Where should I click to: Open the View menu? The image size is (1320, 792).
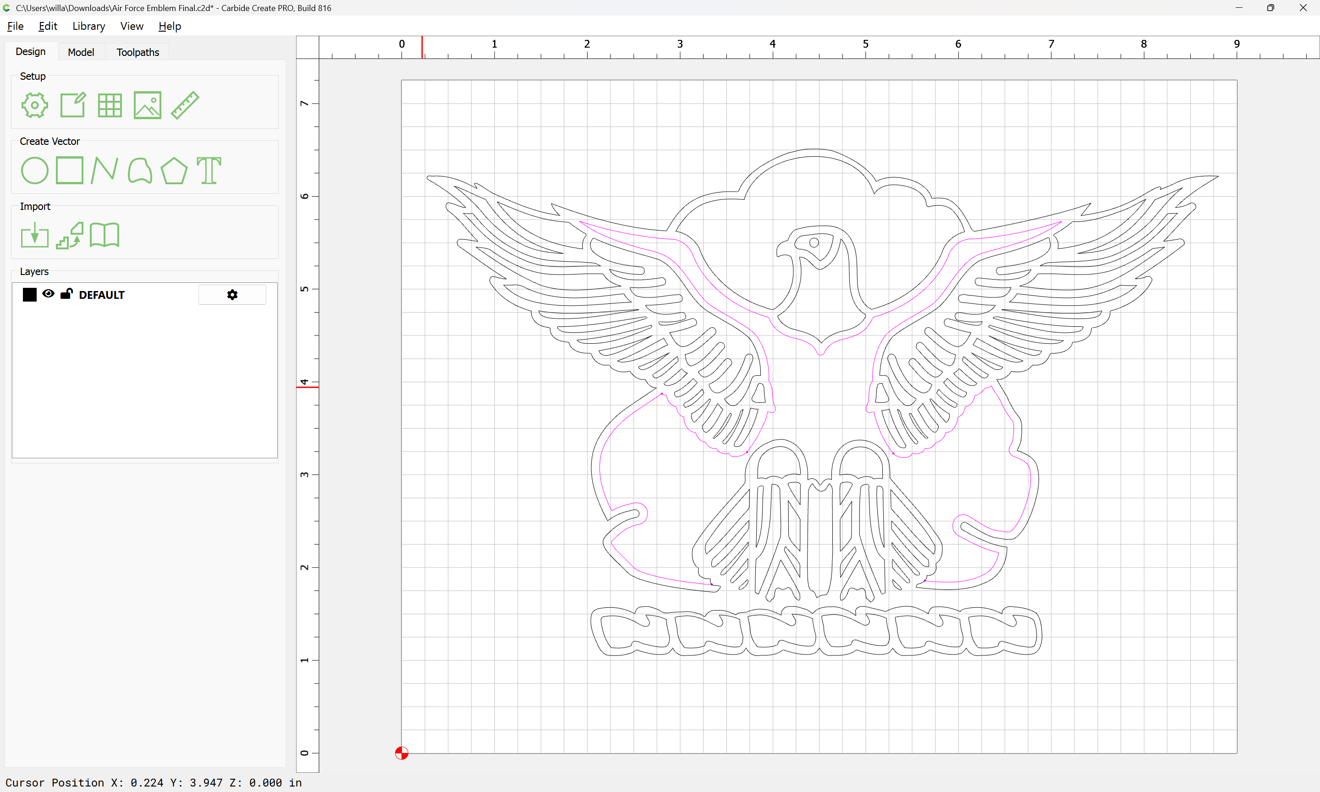pos(132,26)
